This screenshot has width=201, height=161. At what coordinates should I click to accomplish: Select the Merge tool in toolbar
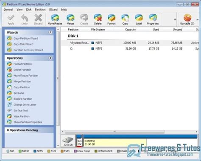70,20
